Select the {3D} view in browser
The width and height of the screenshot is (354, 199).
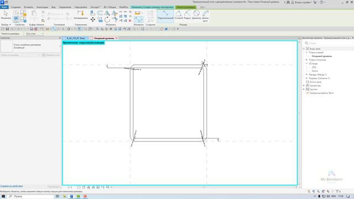314,67
